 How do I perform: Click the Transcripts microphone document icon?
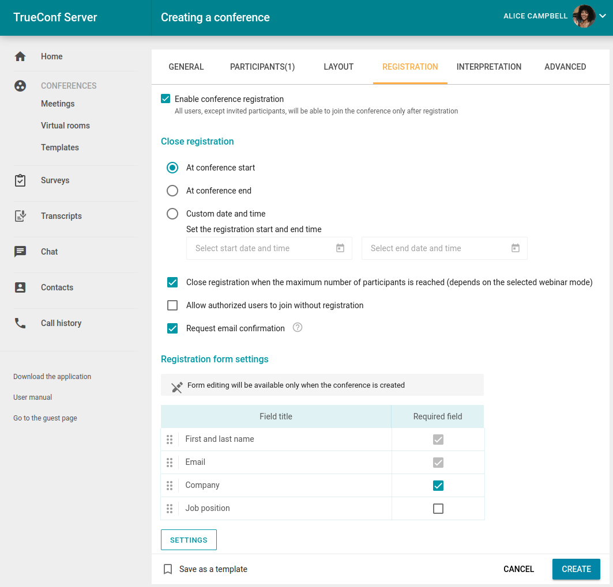20,216
